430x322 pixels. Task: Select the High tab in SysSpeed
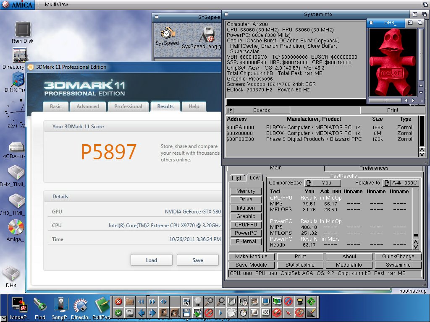point(237,178)
